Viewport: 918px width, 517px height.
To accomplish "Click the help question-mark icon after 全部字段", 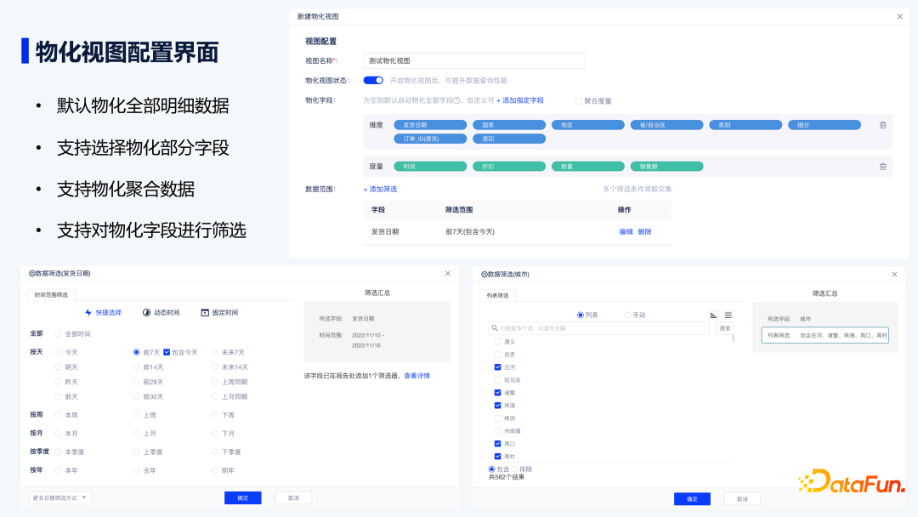I will pyautogui.click(x=456, y=100).
